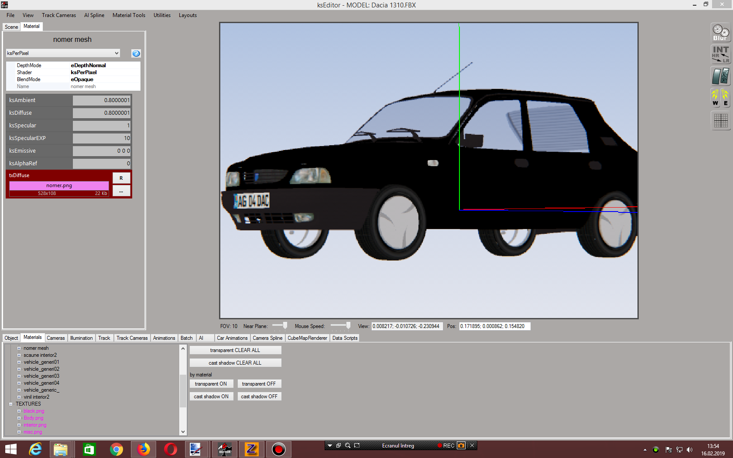Click the Near Plane slider handle
The image size is (733, 458).
pyautogui.click(x=285, y=325)
